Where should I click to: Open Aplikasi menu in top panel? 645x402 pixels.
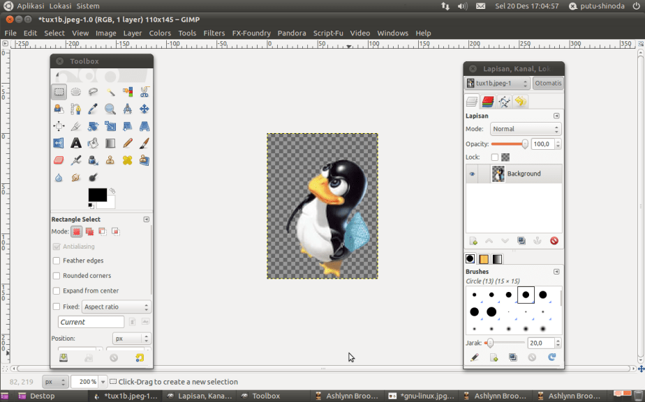coord(31,6)
